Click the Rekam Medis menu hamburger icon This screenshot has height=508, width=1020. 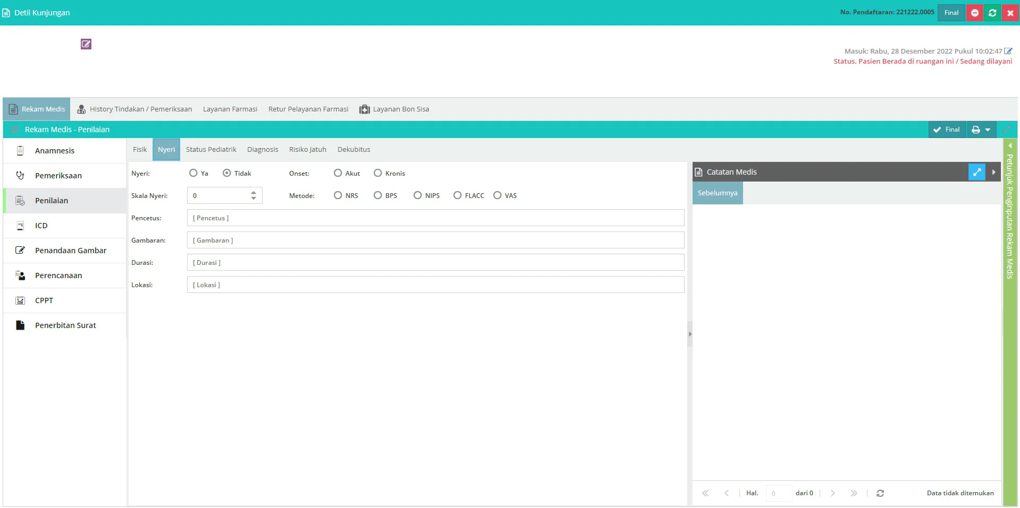[15, 130]
